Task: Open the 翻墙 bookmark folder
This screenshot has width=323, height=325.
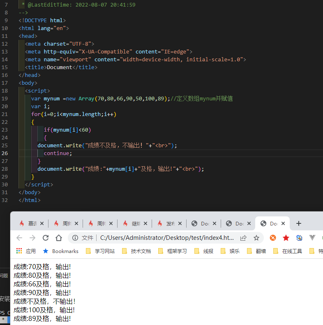Action: click(256, 251)
